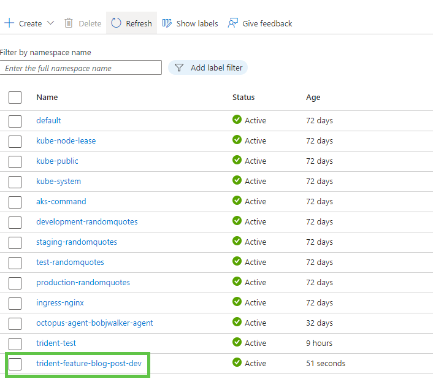Open the aks-command namespace link

coord(61,202)
